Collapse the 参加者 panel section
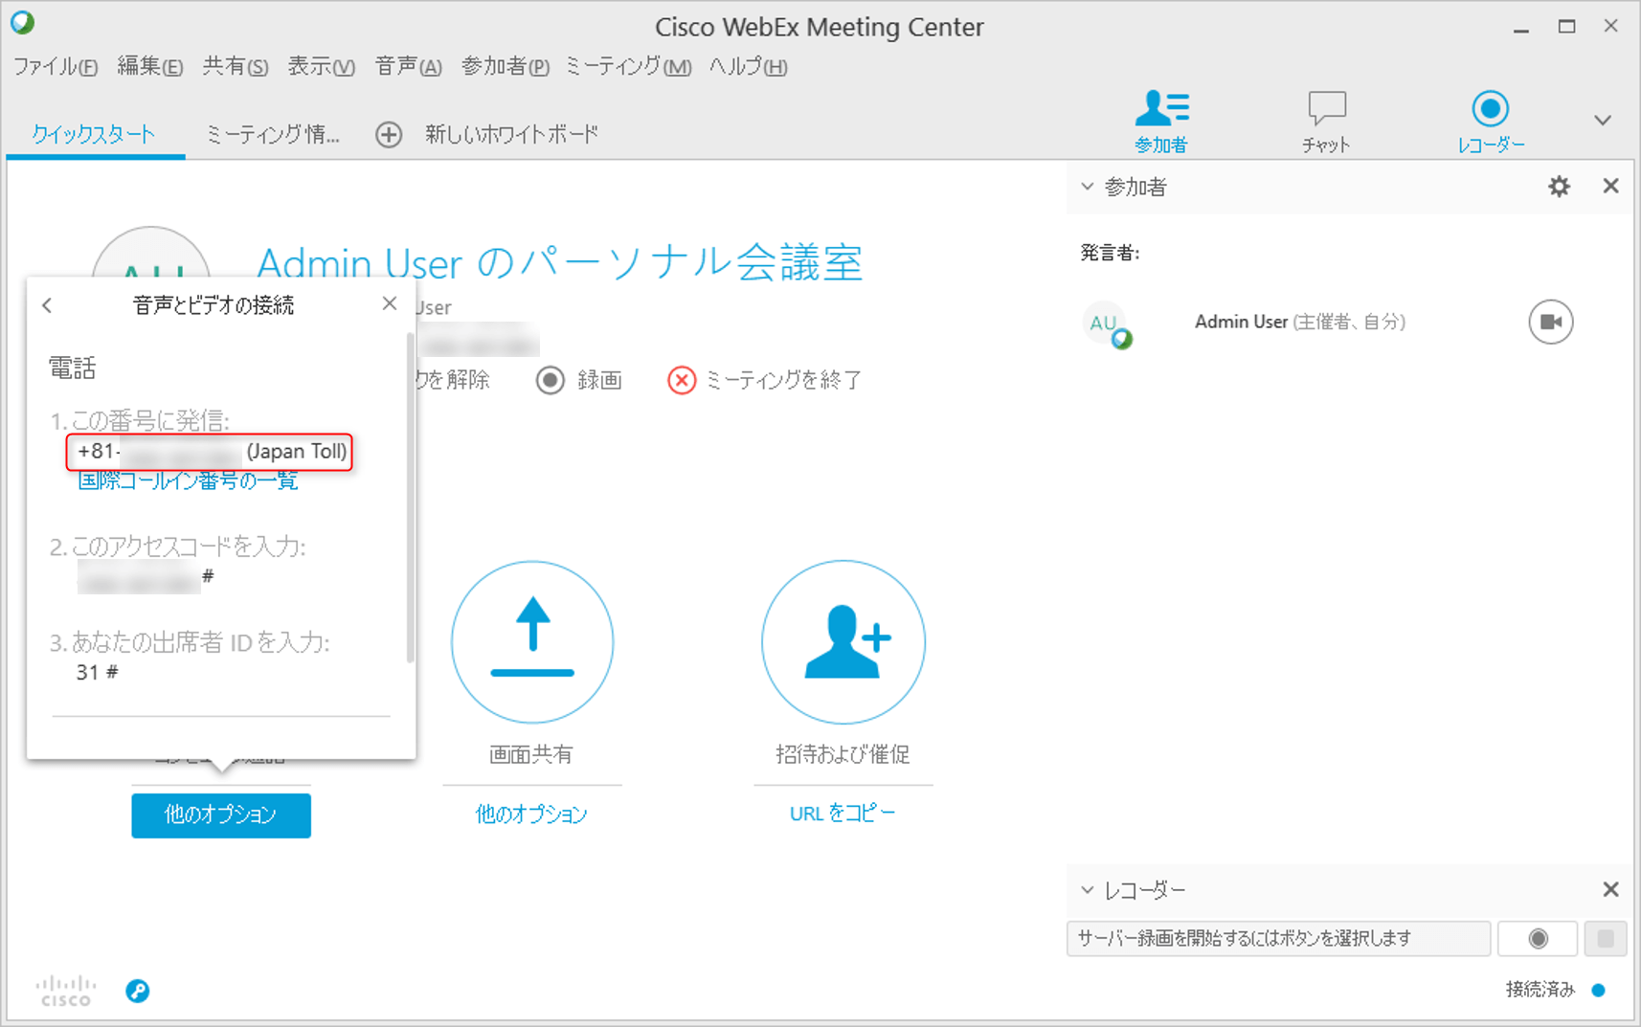 (x=1088, y=187)
